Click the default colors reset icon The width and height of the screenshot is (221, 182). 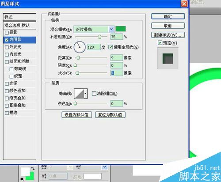tap(22, 179)
